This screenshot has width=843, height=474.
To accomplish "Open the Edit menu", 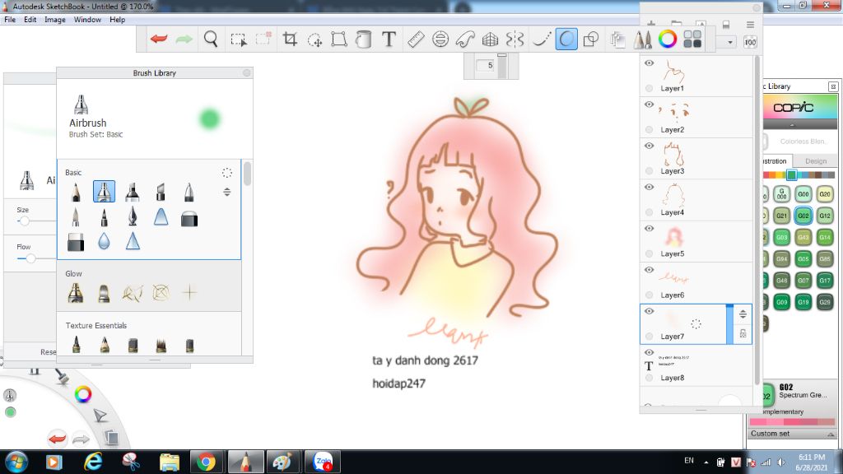I will (30, 20).
